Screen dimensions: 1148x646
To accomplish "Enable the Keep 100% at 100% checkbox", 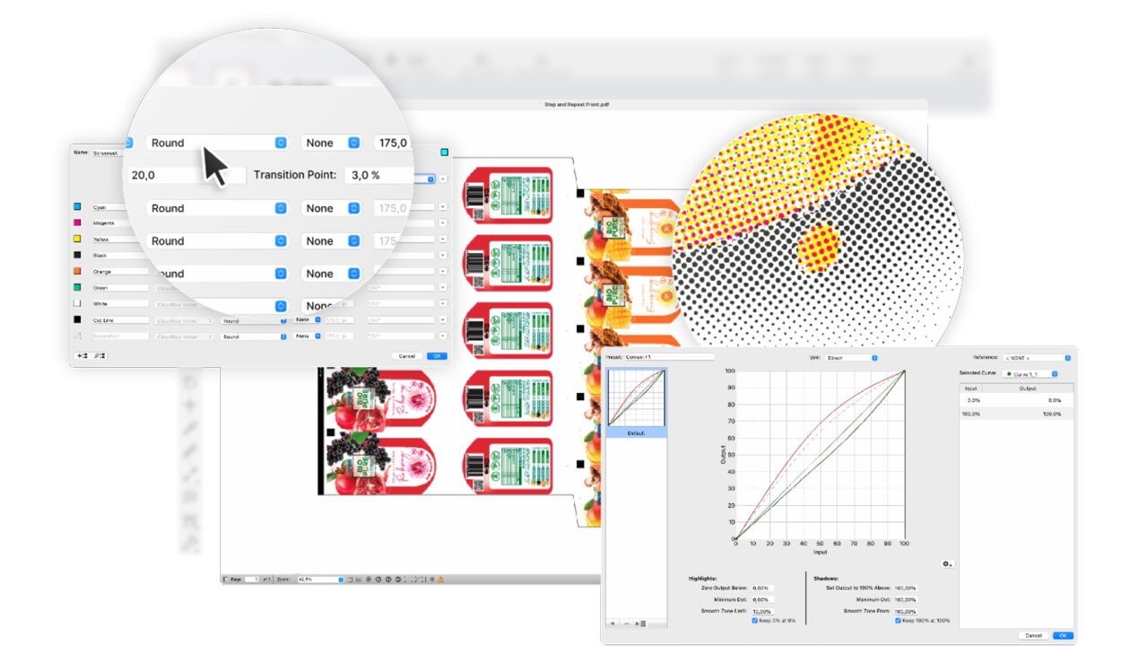I will (899, 620).
